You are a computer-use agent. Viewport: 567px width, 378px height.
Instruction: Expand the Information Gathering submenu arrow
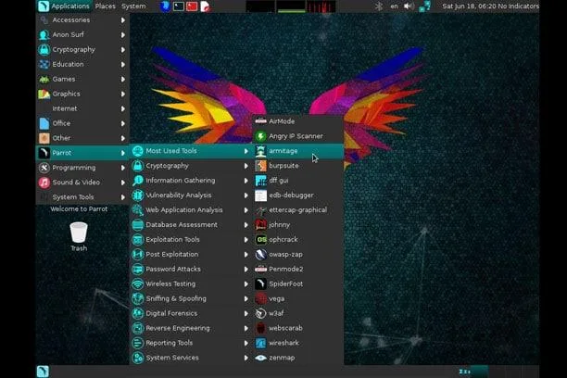pos(246,181)
